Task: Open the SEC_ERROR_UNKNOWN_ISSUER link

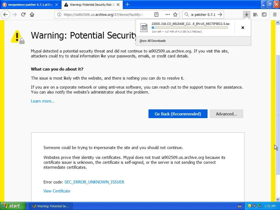Action: pos(94,182)
